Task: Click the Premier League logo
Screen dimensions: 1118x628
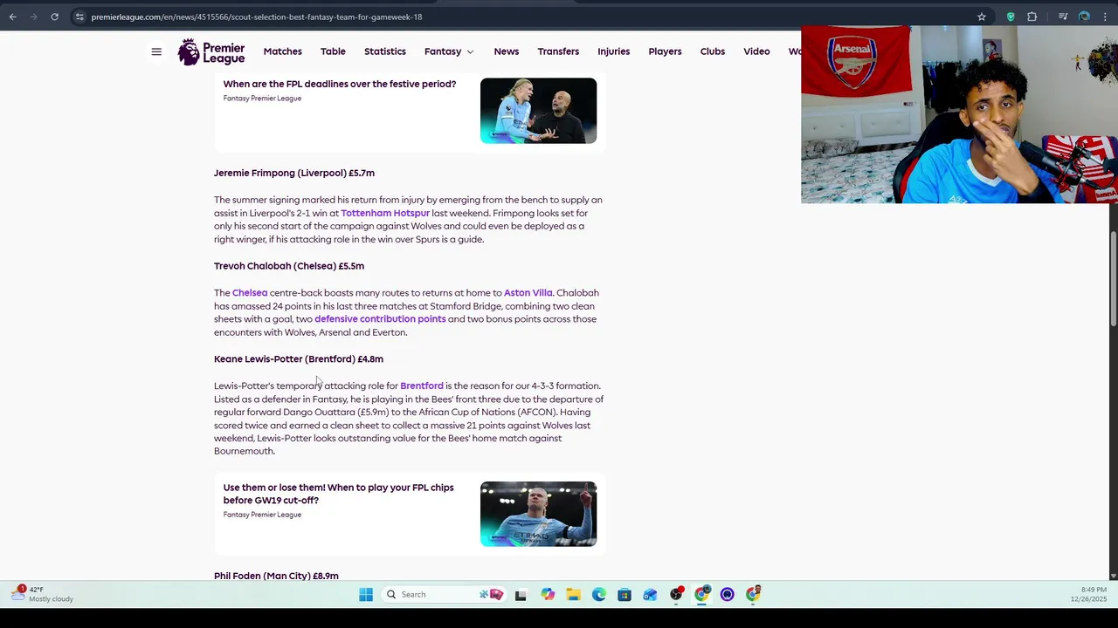Action: click(x=211, y=51)
